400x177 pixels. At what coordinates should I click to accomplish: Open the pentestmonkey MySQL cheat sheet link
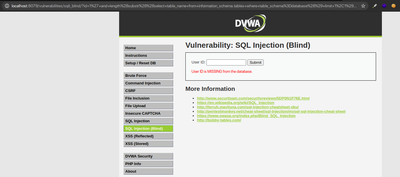pos(271,111)
